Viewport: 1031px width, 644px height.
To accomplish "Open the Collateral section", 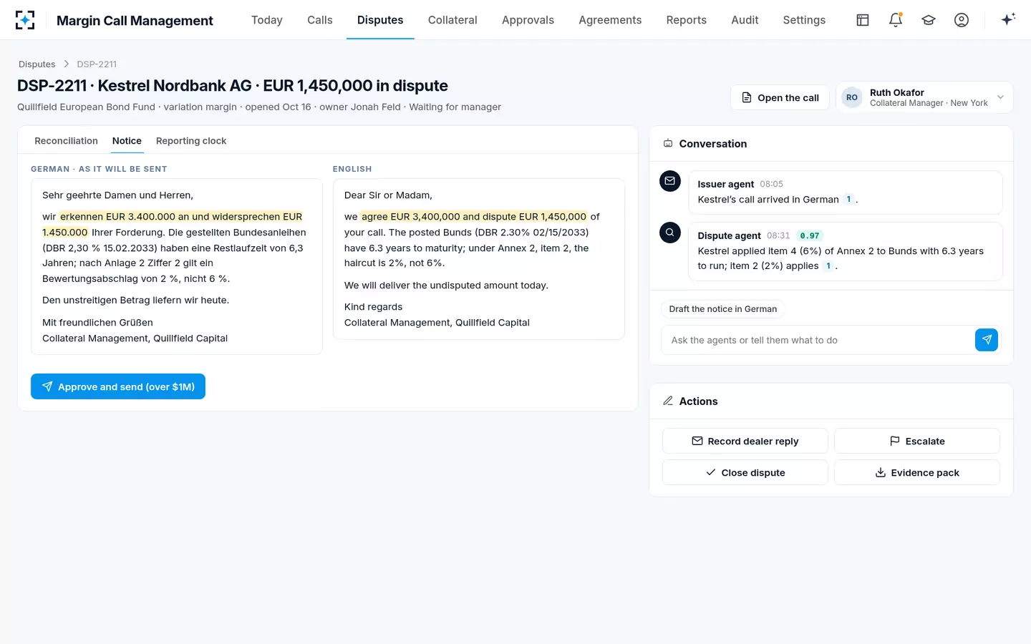I will pyautogui.click(x=452, y=20).
